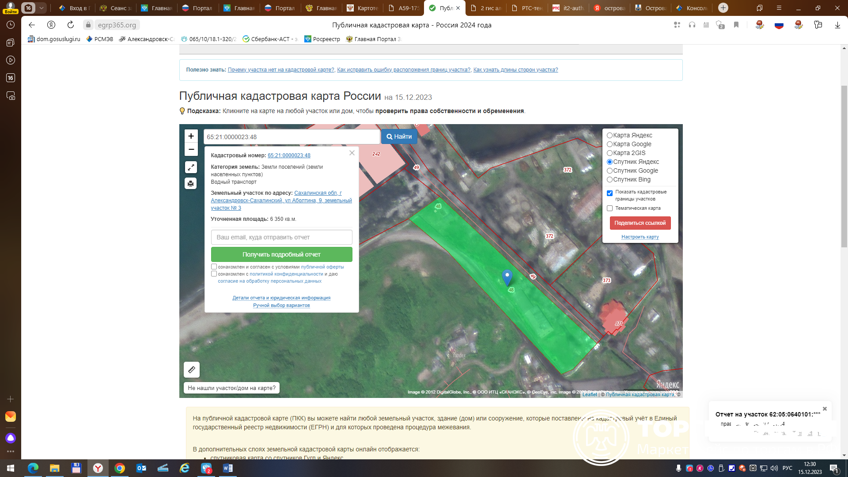Open Настроить карту settings link
Screen dimensions: 848x477
tap(640, 237)
